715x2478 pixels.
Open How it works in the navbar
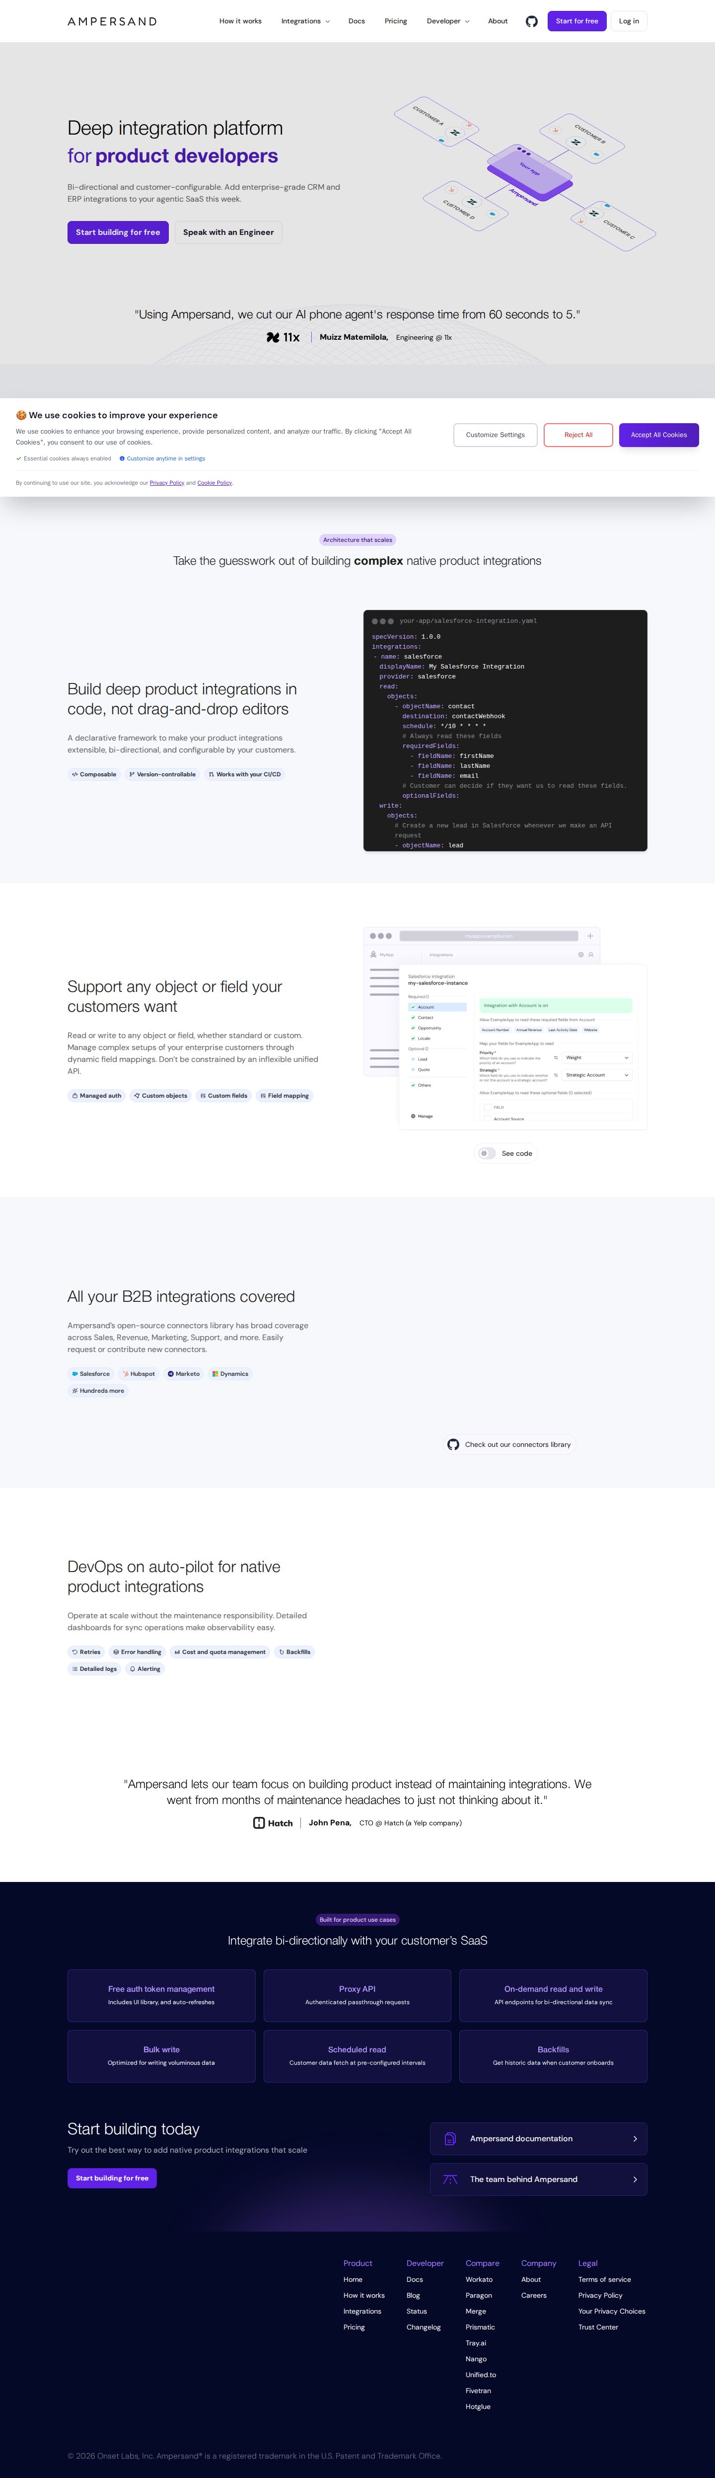(x=240, y=21)
